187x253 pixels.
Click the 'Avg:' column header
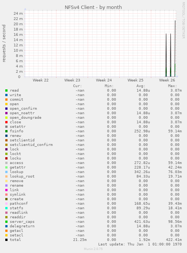(141, 86)
